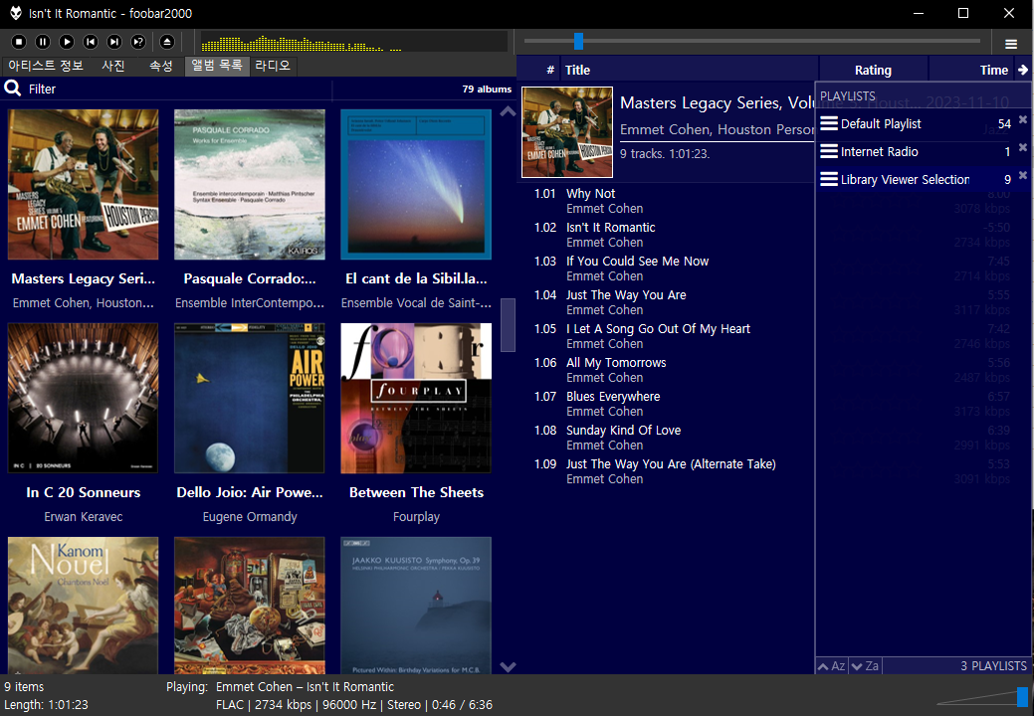Screen dimensions: 1034x716
Task: Skip to the next track icon
Action: point(114,41)
